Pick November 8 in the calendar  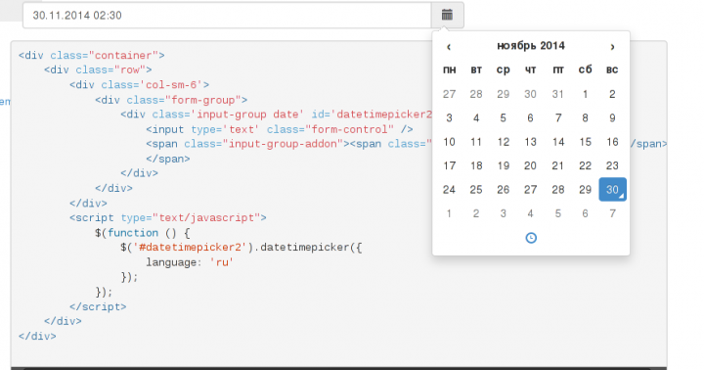585,117
